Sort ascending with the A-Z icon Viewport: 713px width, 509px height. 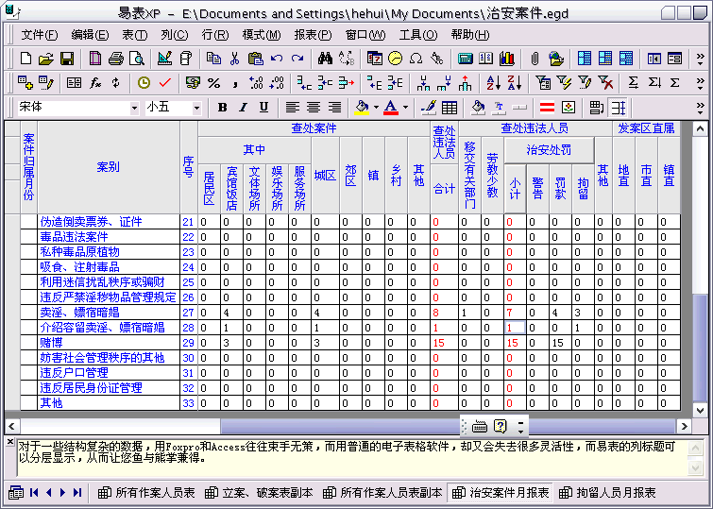493,83
